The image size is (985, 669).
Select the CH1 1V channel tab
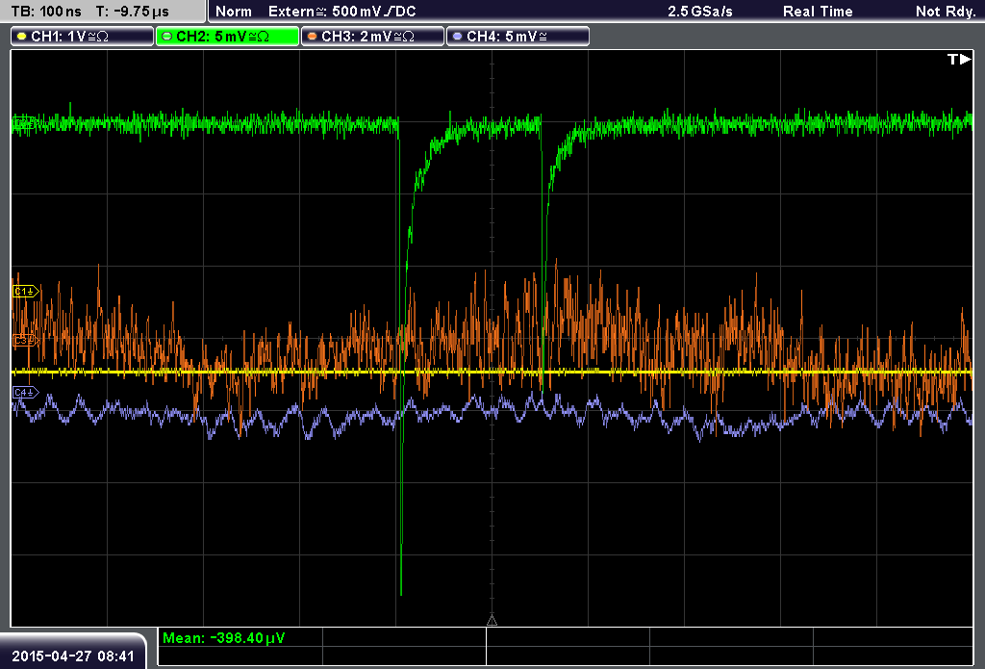click(83, 37)
